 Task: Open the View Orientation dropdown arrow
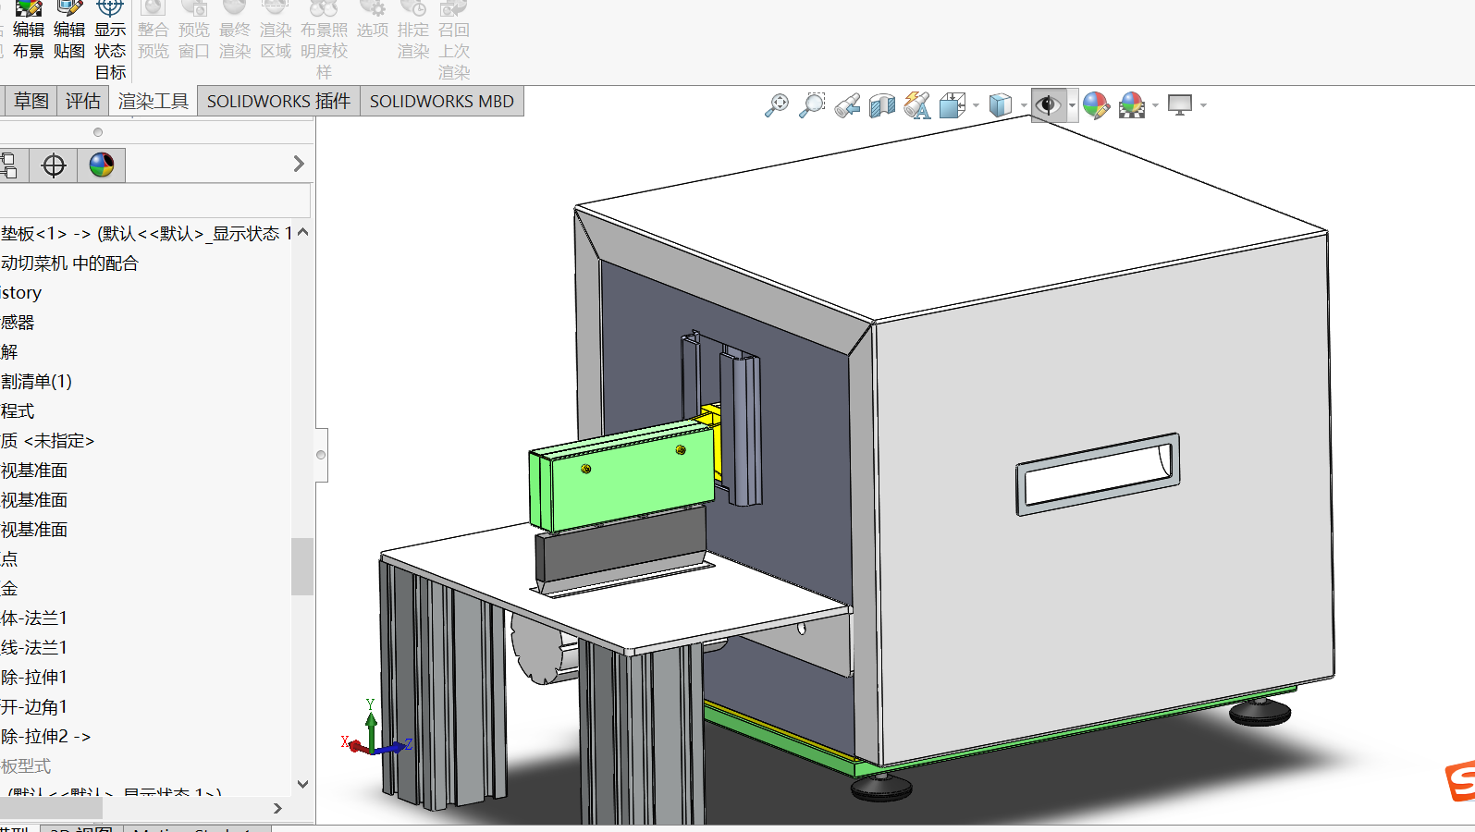[x=977, y=106]
